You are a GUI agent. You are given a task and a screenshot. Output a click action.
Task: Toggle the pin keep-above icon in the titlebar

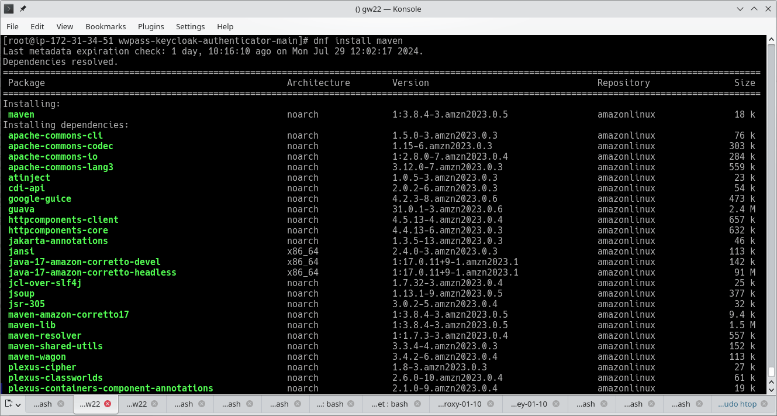pyautogui.click(x=23, y=9)
